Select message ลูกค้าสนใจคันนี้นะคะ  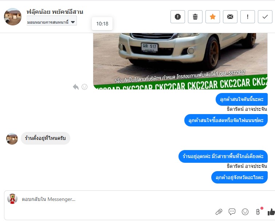click(241, 99)
